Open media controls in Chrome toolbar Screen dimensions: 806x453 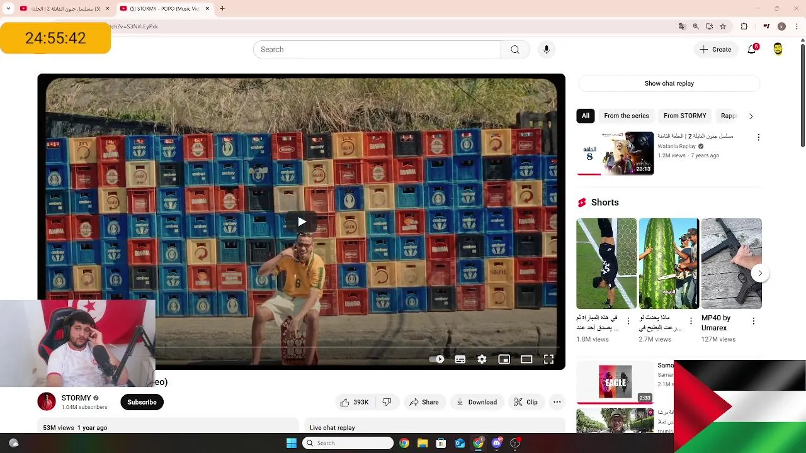(x=766, y=26)
